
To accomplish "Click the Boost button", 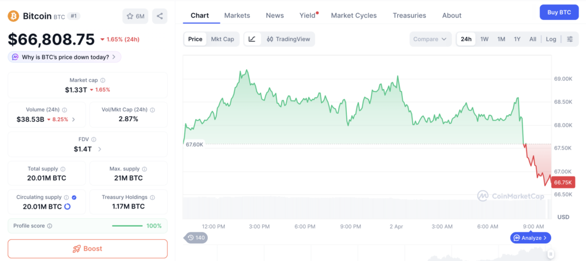I will (88, 248).
